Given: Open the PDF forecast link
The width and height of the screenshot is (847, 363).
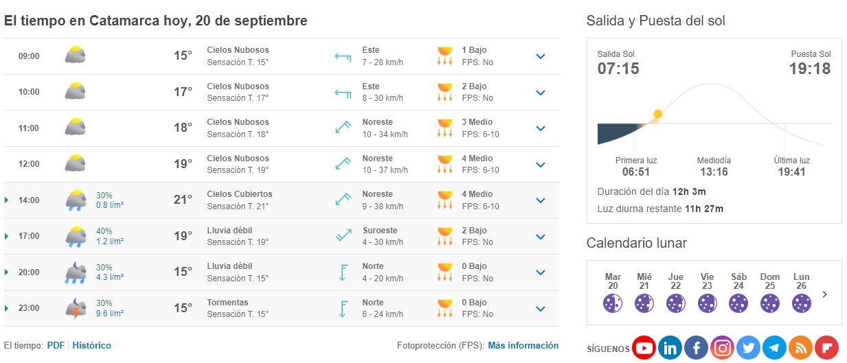Looking at the screenshot, I should tap(56, 346).
